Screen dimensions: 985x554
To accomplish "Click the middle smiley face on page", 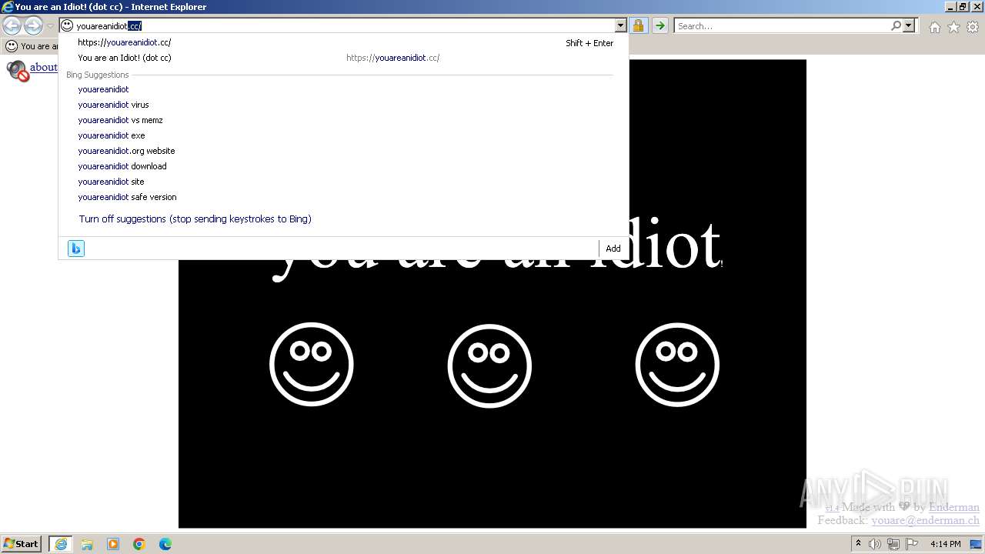I will (x=489, y=365).
